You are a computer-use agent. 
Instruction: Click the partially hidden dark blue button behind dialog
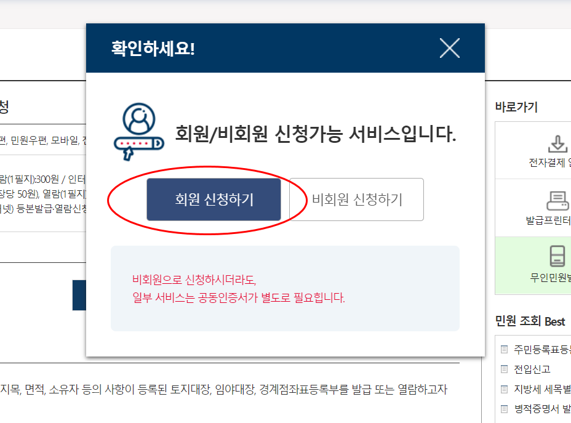point(79,295)
